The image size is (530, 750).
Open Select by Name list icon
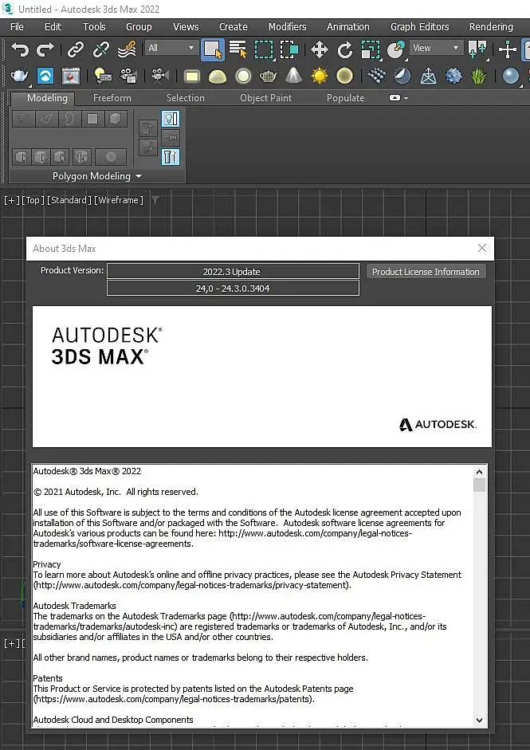click(238, 49)
